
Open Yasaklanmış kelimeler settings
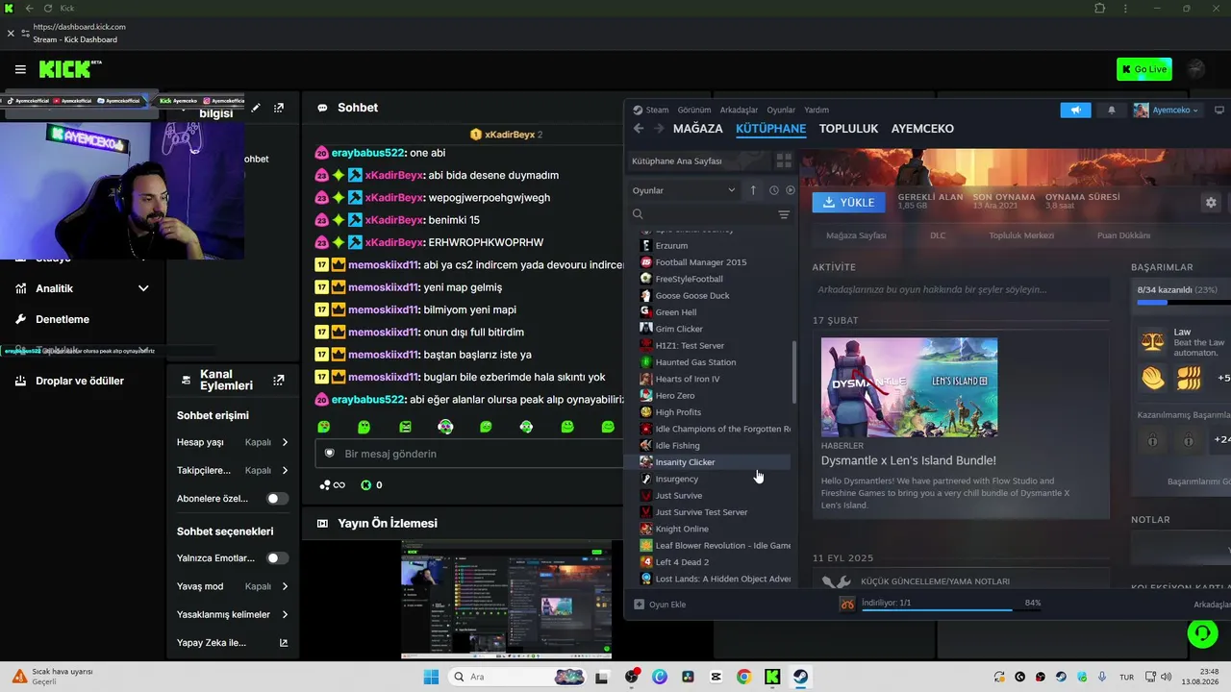(x=233, y=614)
